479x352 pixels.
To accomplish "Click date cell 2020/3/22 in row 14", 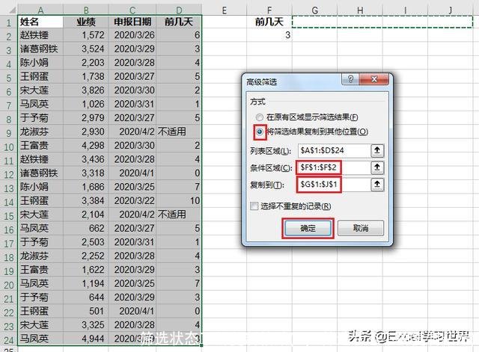I will pos(132,201).
